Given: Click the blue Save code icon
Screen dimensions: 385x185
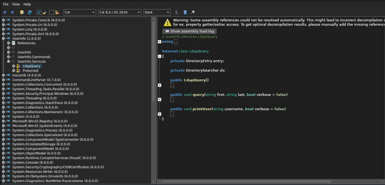Looking at the screenshot, I should point(185,12).
